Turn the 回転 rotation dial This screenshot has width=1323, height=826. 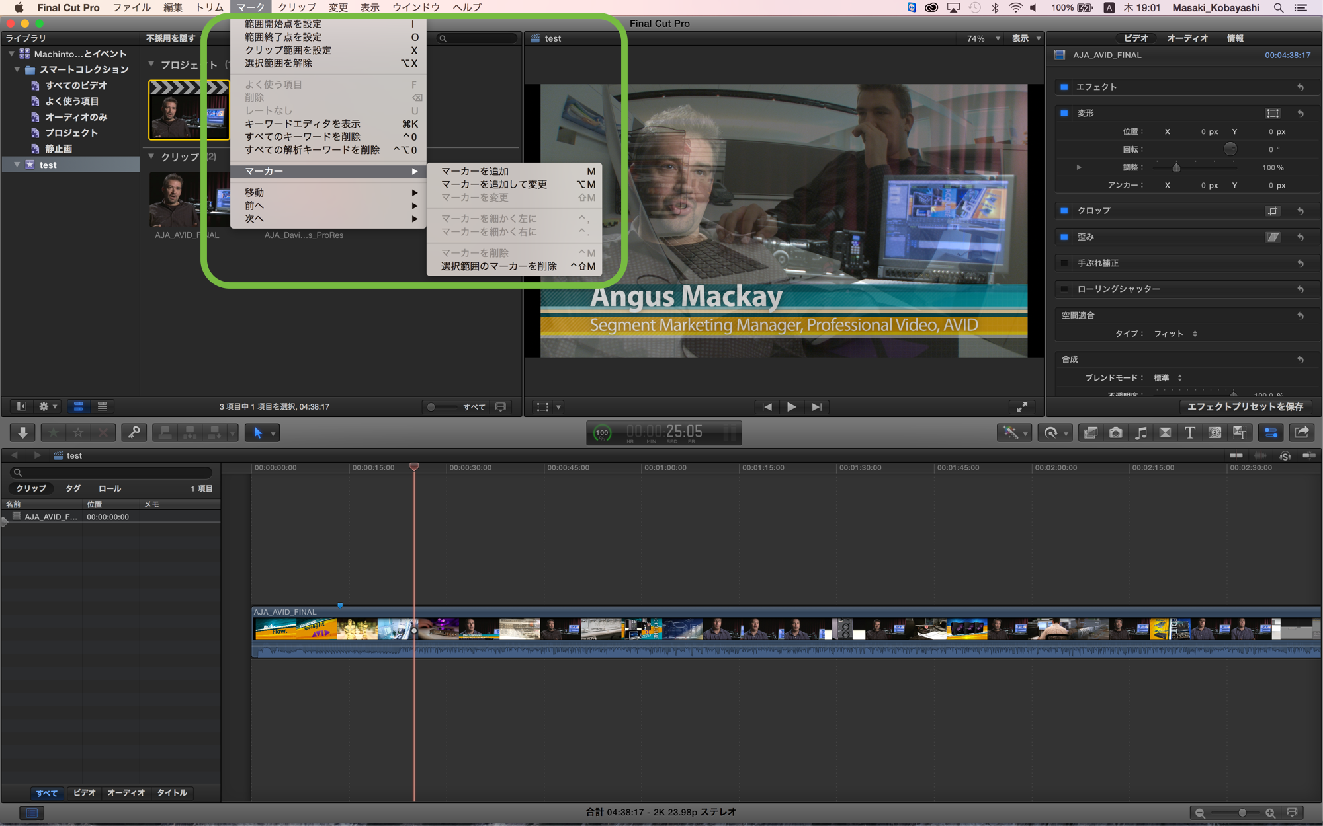1230,149
